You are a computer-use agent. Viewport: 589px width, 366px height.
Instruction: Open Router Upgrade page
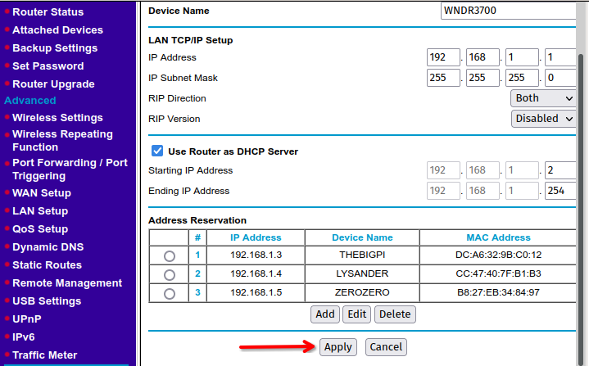[53, 84]
